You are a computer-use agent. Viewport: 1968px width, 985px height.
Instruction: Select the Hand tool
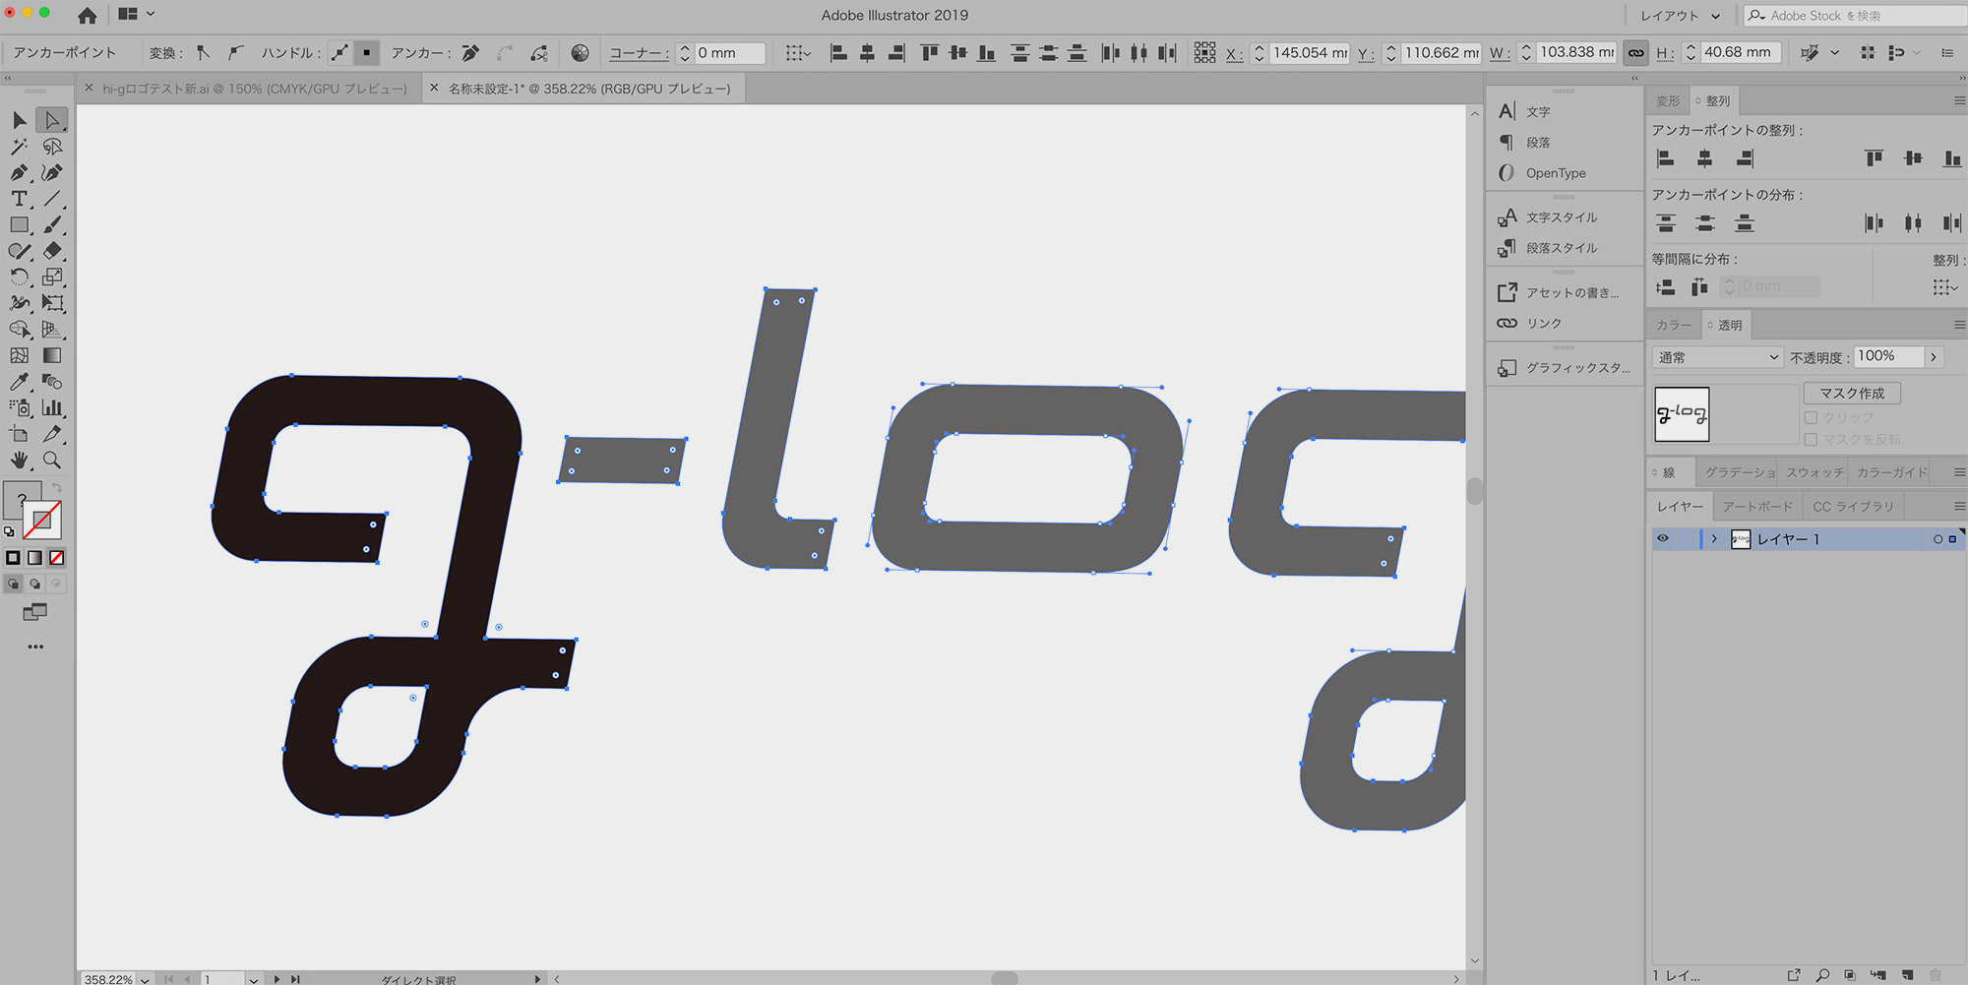point(20,460)
